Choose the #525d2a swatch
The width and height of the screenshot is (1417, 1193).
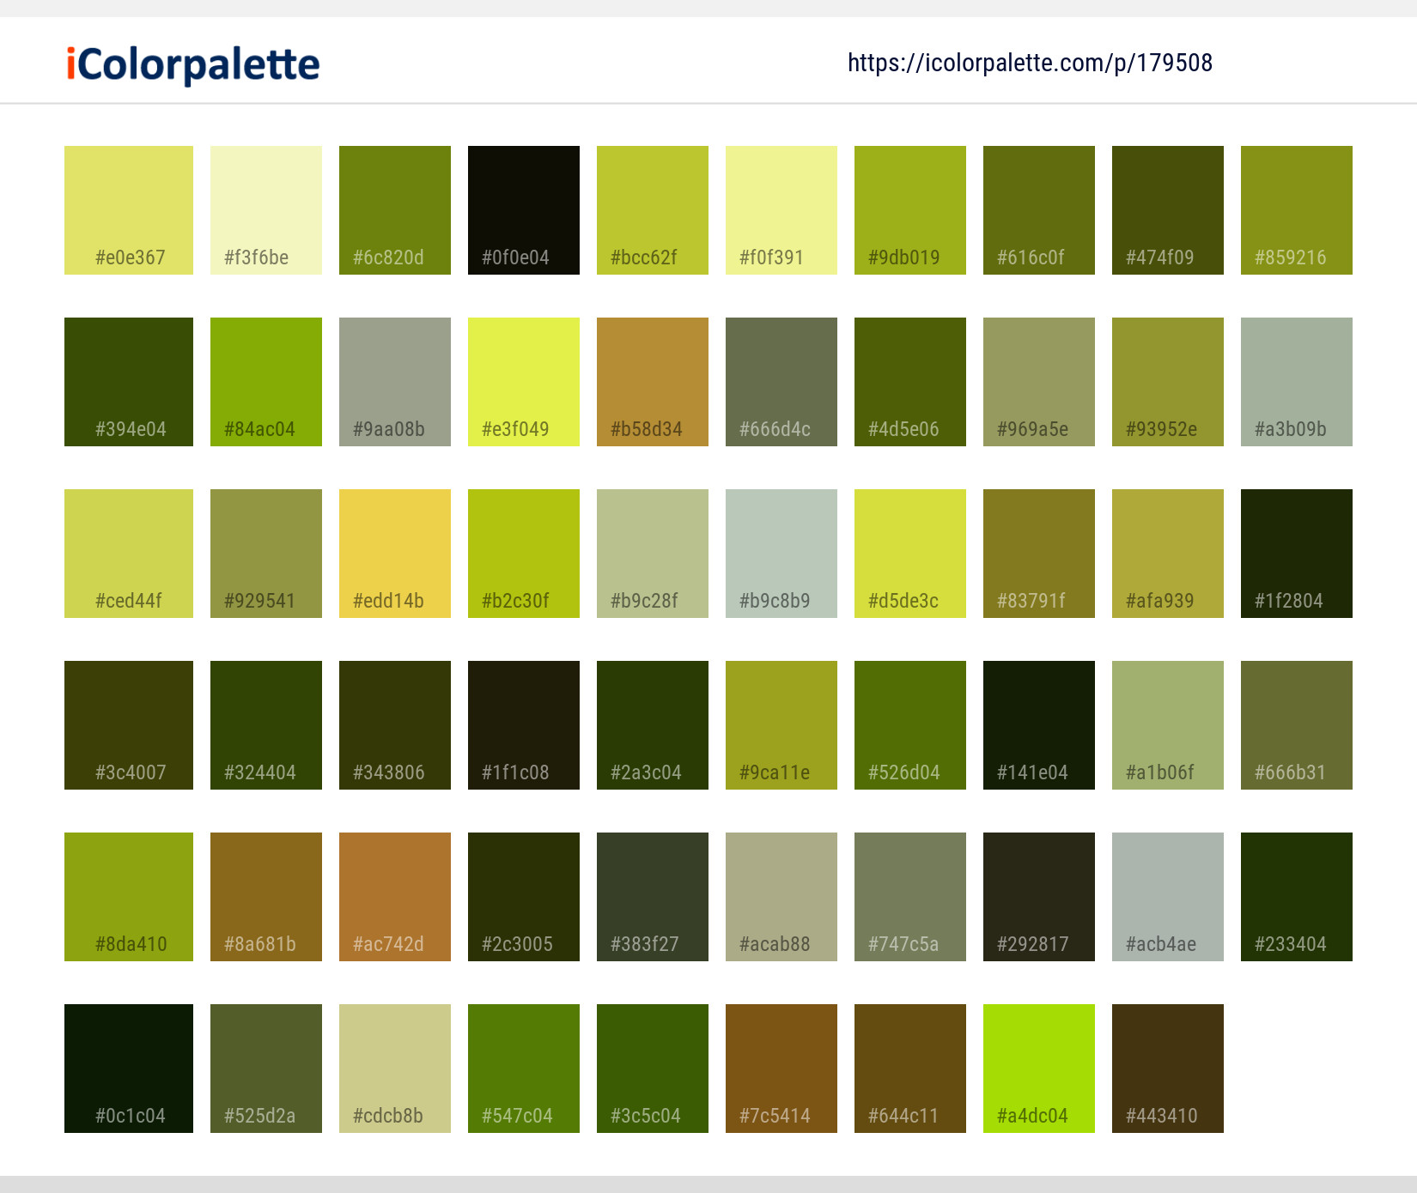coord(266,1069)
